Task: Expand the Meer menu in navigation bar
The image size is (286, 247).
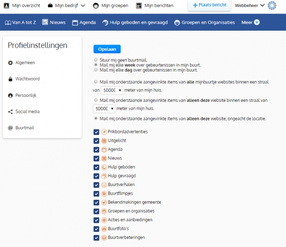Action: [250, 22]
